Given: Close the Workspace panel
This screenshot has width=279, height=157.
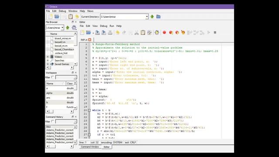Looking at the screenshot, I should click(x=76, y=73).
